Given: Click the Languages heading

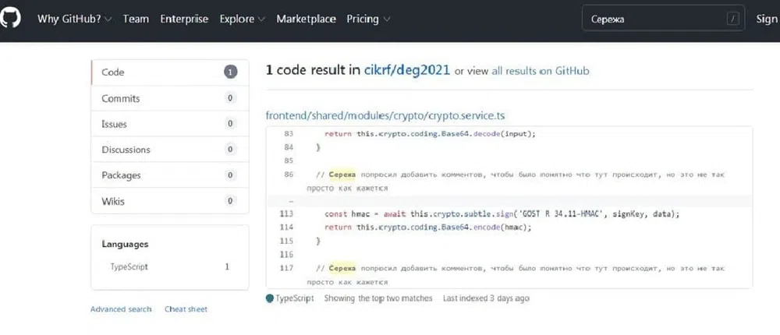Looking at the screenshot, I should point(125,244).
